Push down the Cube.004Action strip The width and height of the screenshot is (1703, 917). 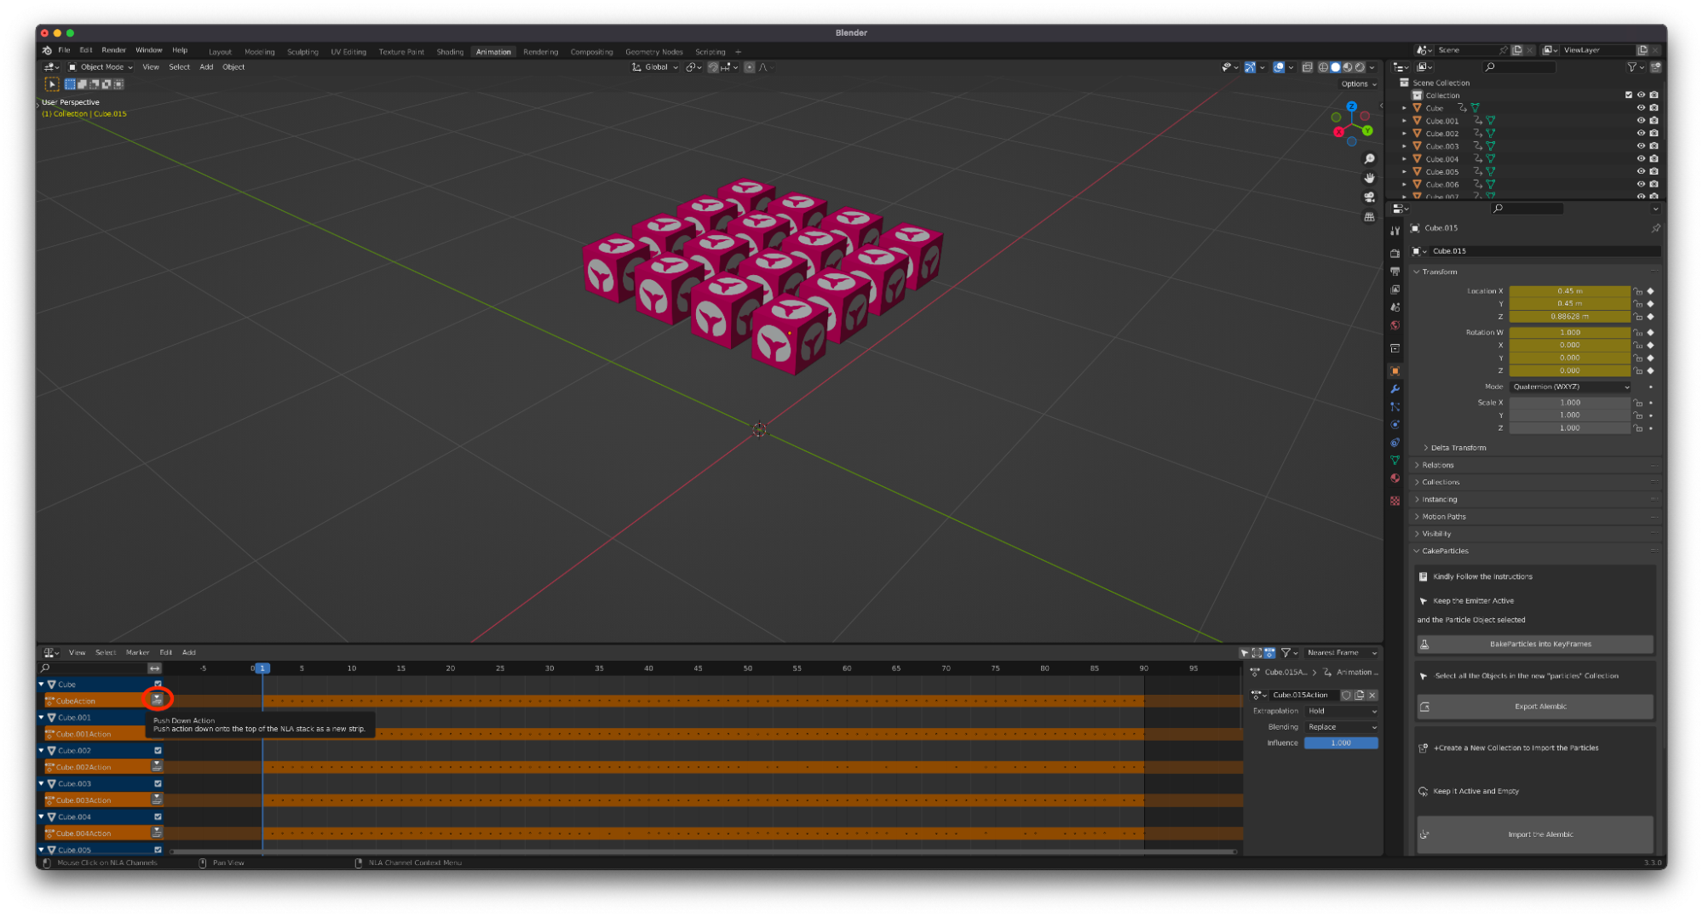(157, 832)
